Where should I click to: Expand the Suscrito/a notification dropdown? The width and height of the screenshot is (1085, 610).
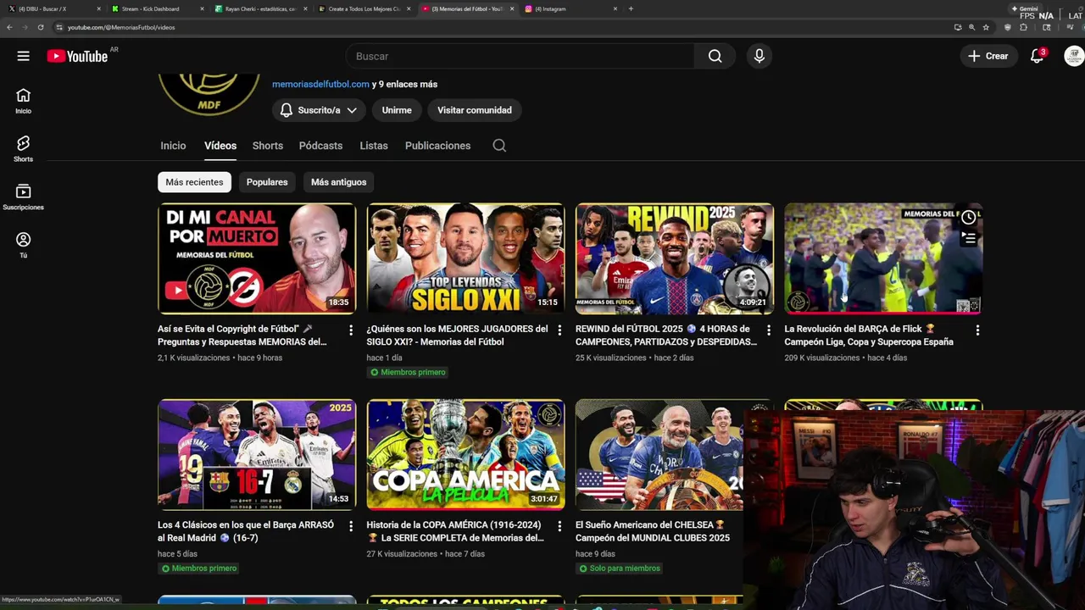tap(318, 110)
